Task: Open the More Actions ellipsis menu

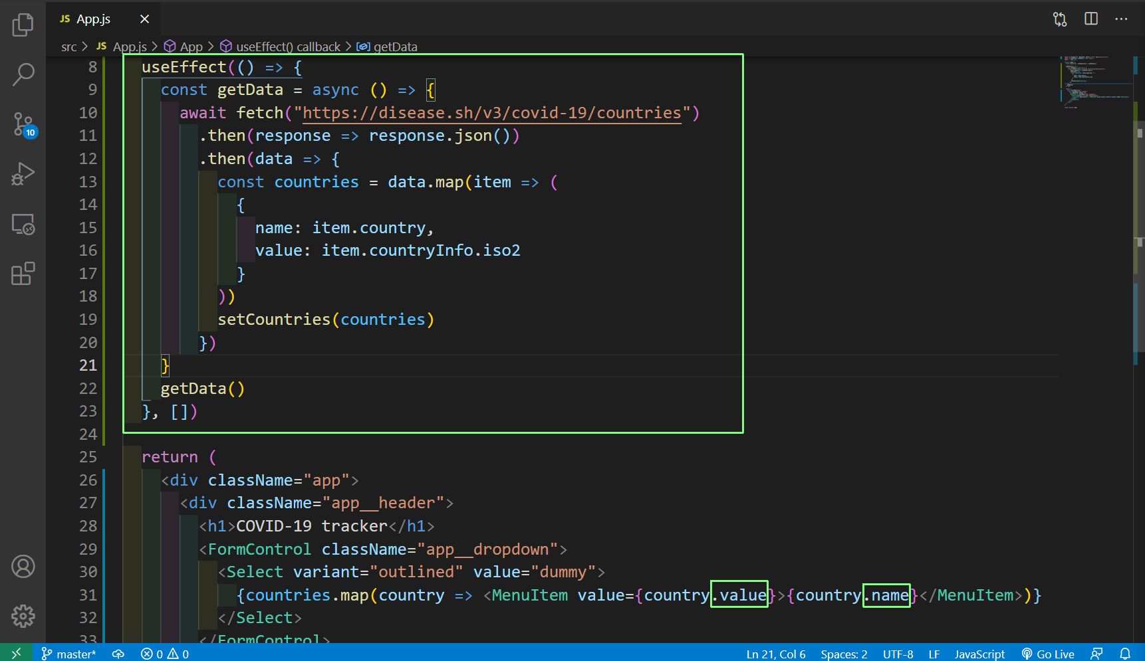Action: [1121, 19]
